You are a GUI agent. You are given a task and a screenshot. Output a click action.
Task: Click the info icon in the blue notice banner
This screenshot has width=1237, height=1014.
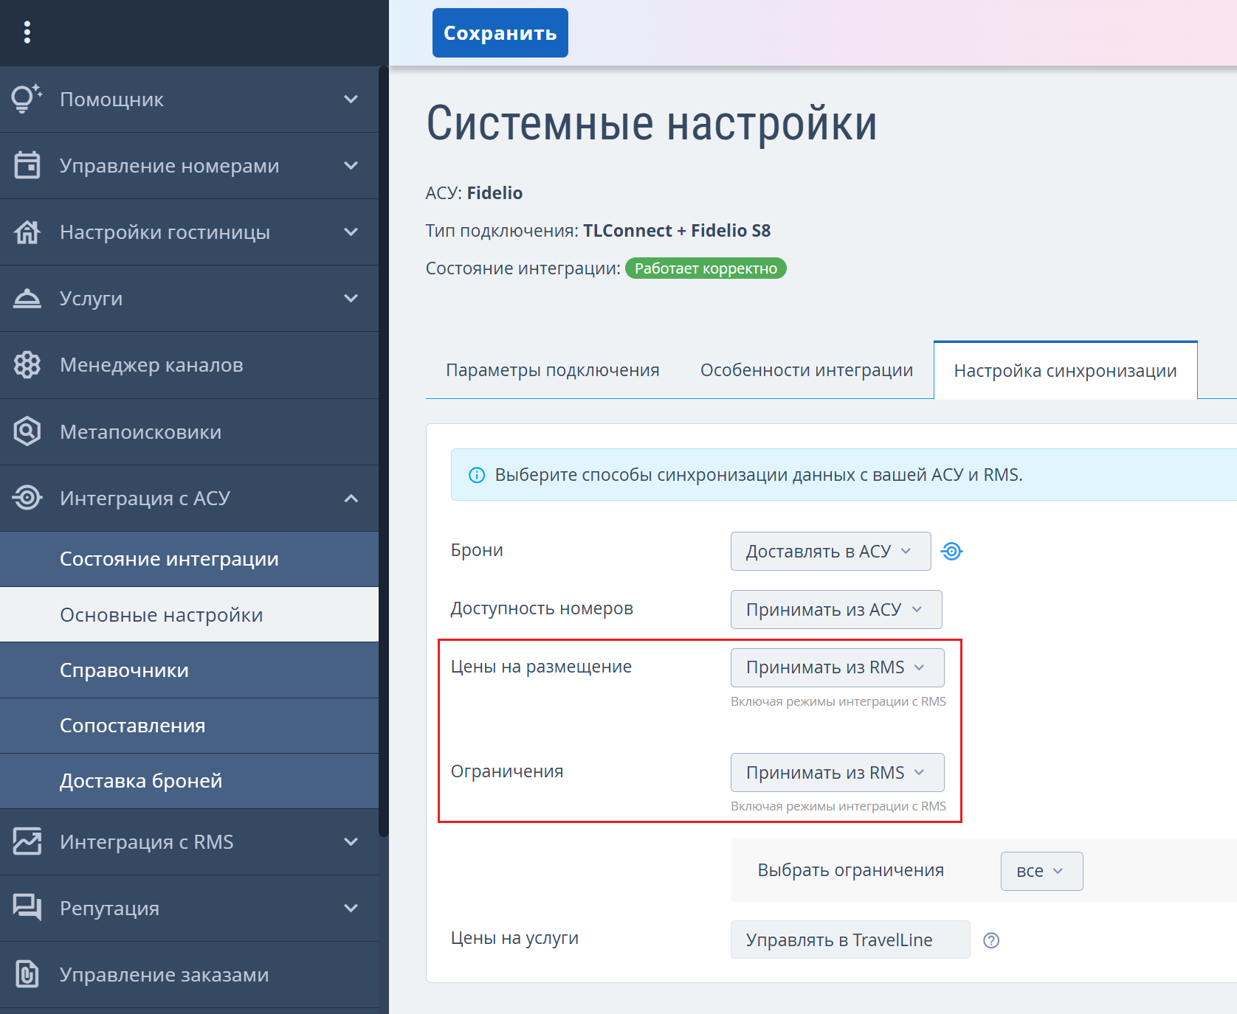click(477, 475)
